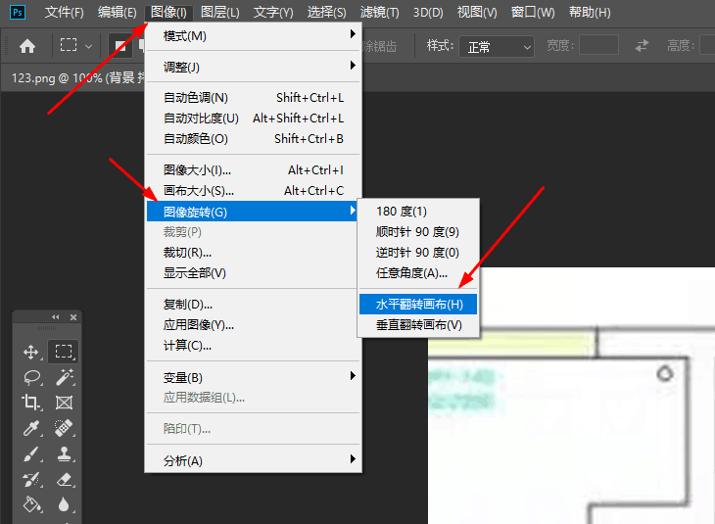
Task: Select the Eraser tool
Action: (x=64, y=479)
